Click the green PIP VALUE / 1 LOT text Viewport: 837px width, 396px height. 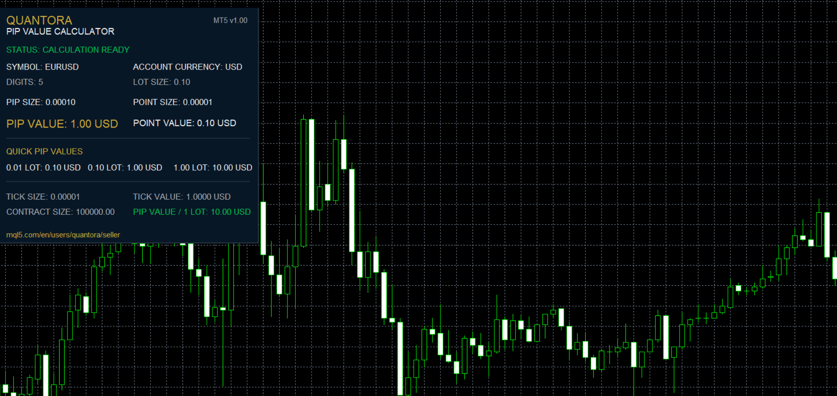tap(192, 212)
